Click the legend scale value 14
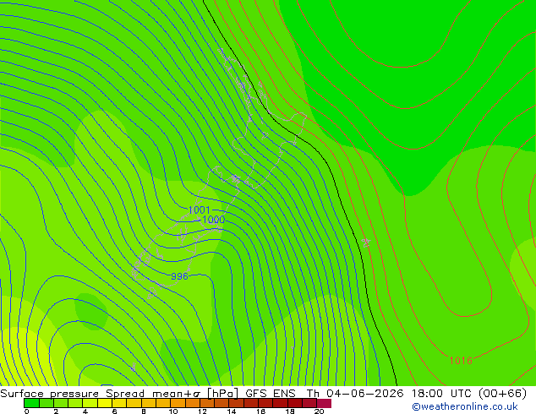The image size is (536, 414). coord(232,411)
